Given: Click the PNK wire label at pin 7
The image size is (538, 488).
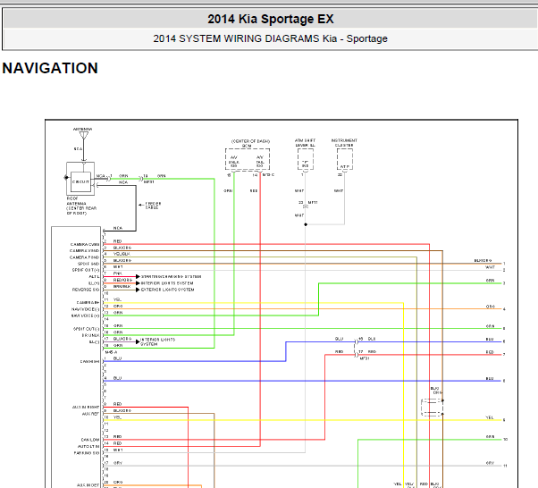Looking at the screenshot, I should tap(118, 273).
